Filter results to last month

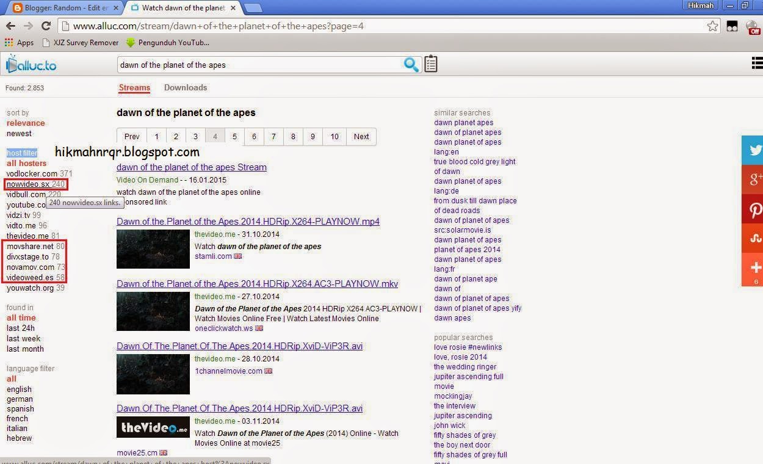point(25,349)
